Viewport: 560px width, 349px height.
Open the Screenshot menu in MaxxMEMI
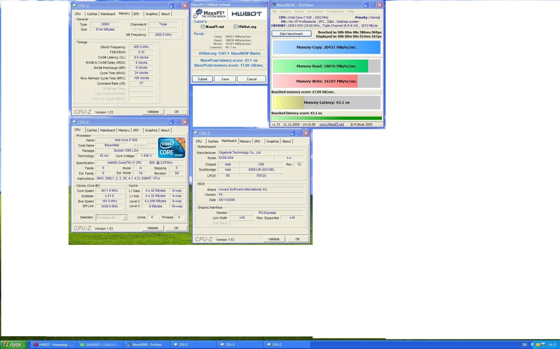pos(315,12)
